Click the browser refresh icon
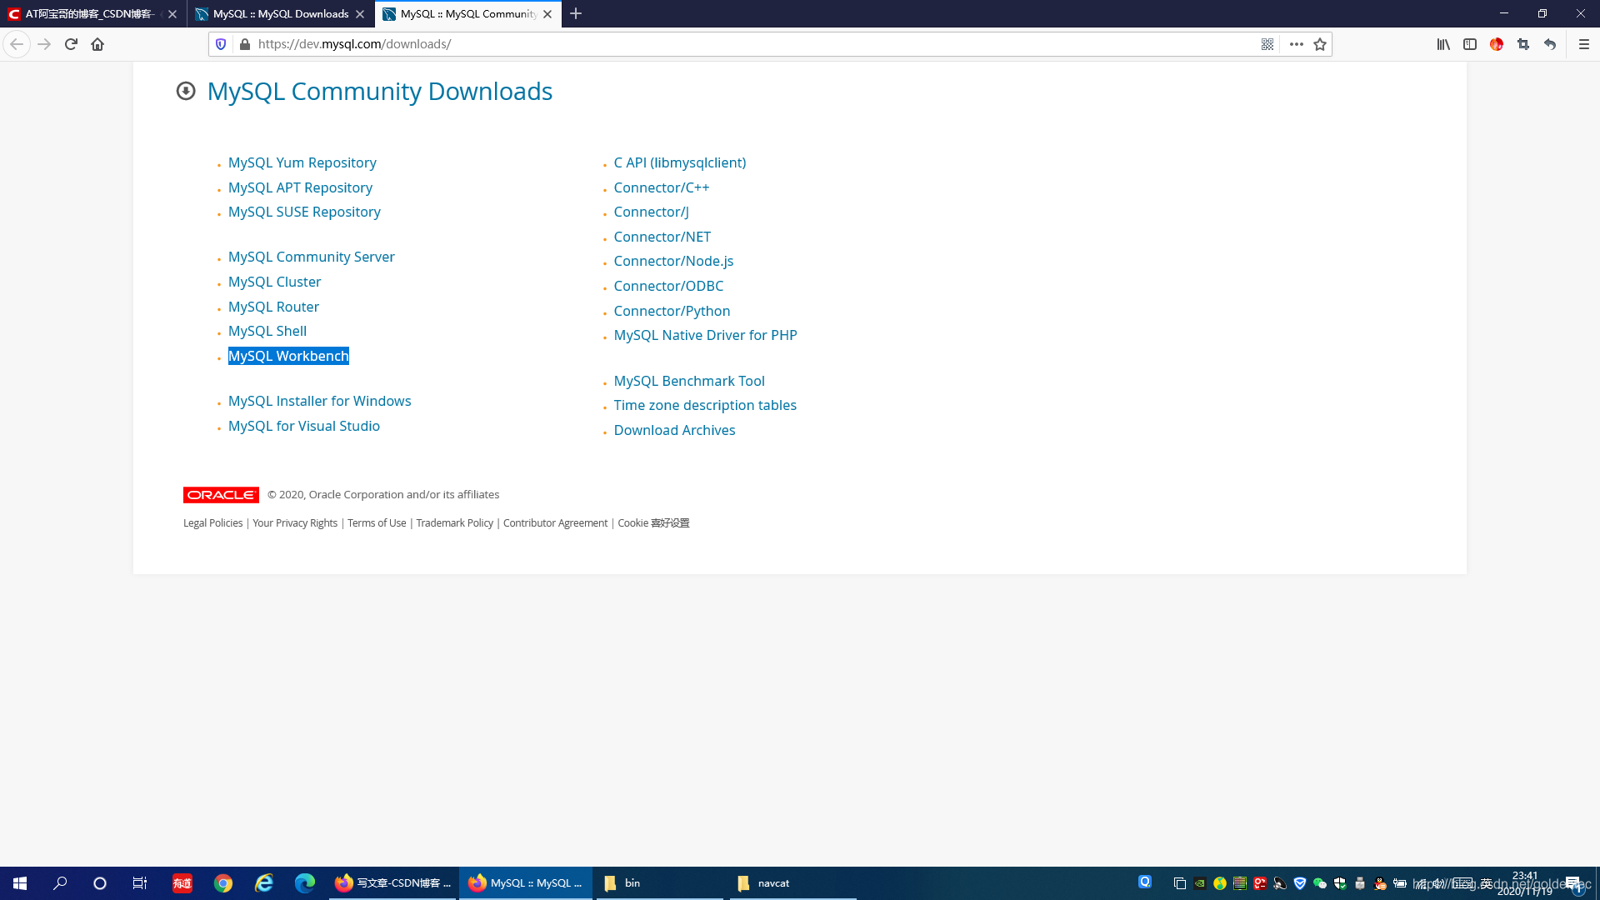The width and height of the screenshot is (1600, 900). coord(70,44)
